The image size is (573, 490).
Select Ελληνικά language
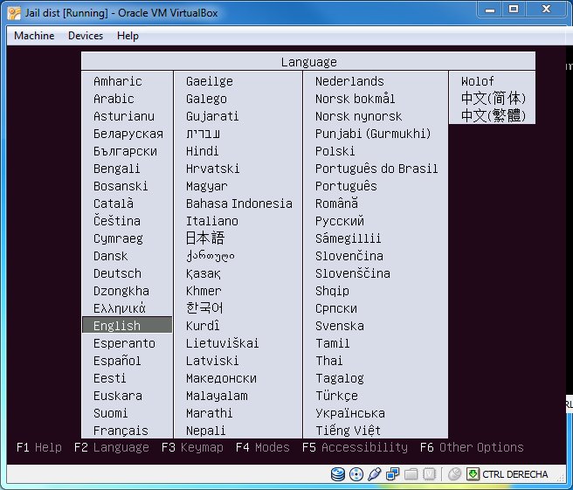[120, 308]
